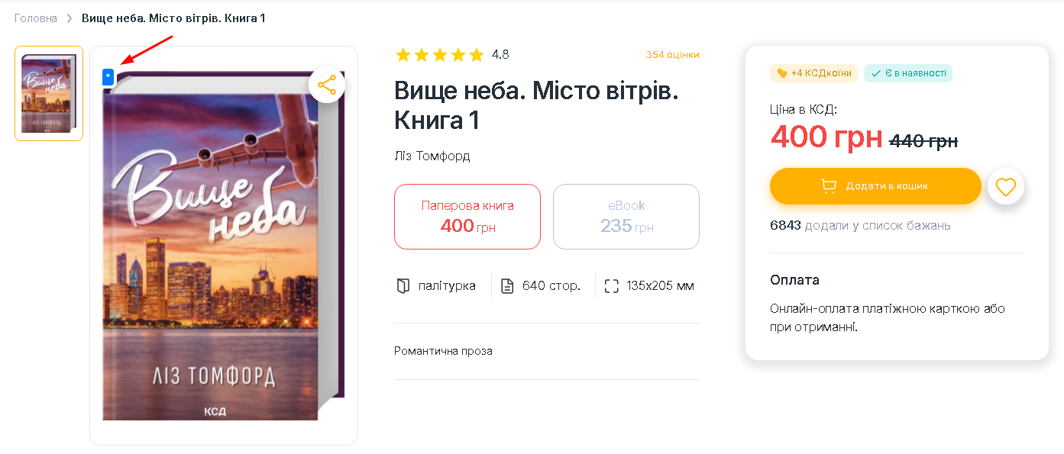Click the dimensions frame icon
Viewport: 1064px width, 454px height.
(x=611, y=286)
